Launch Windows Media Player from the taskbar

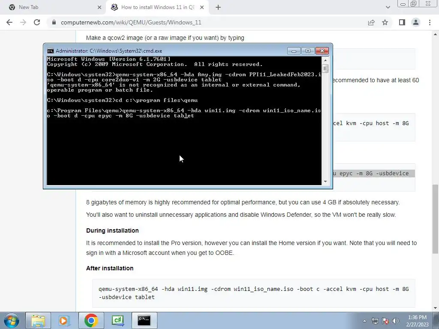[63, 320]
